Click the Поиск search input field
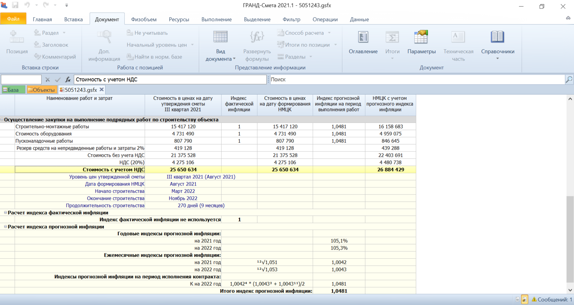The image size is (574, 305). [416, 80]
